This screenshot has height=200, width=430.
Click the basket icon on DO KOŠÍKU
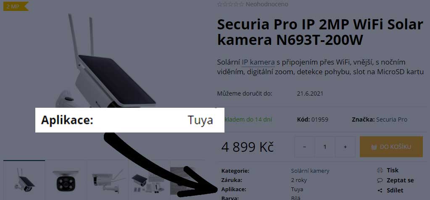pos(374,147)
